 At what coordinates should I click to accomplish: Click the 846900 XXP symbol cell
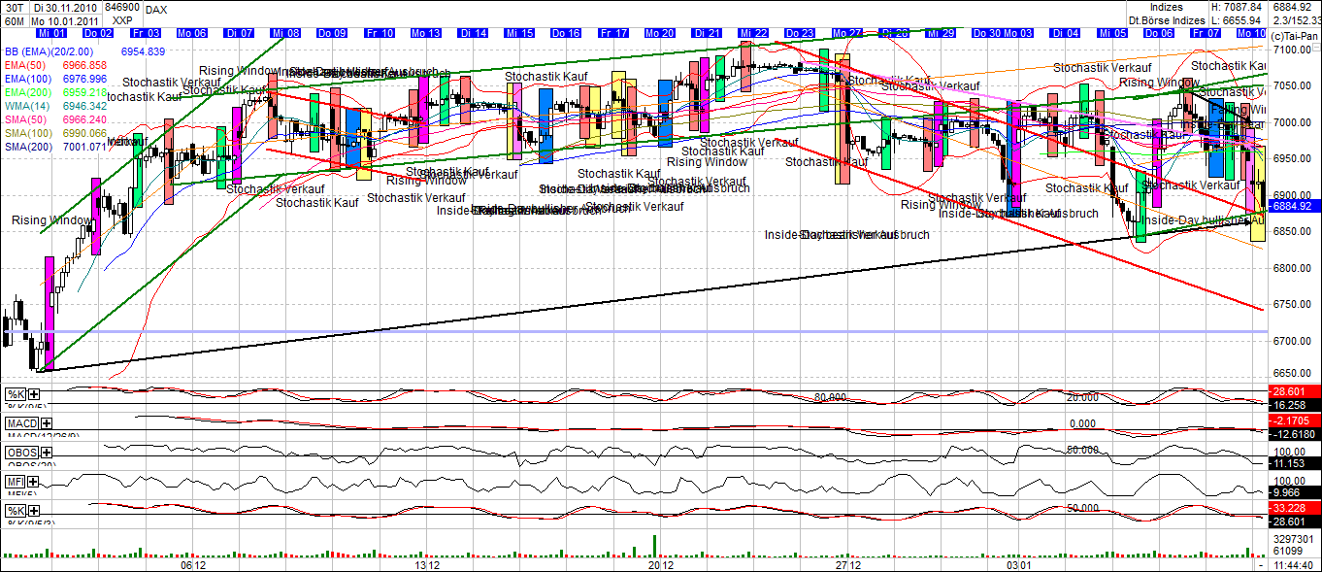(121, 13)
